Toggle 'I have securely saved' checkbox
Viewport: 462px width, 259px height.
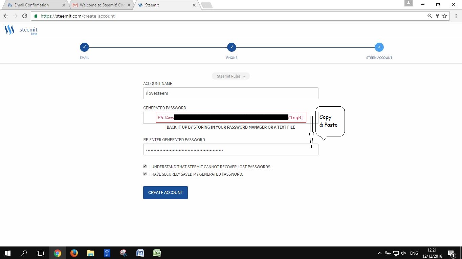[145, 174]
